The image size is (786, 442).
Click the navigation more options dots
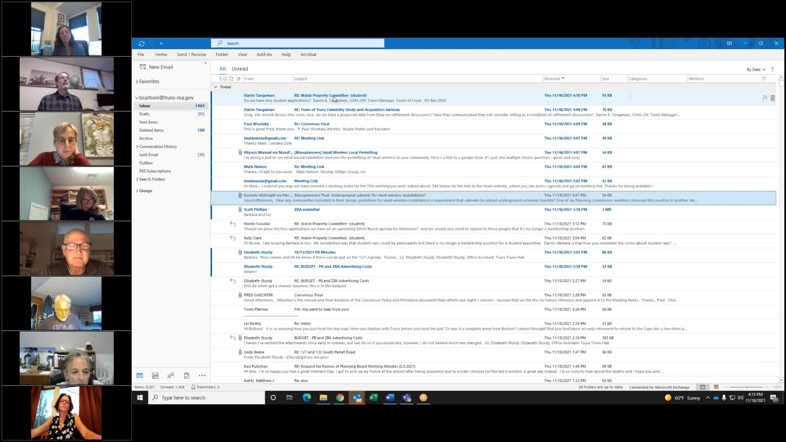point(202,375)
